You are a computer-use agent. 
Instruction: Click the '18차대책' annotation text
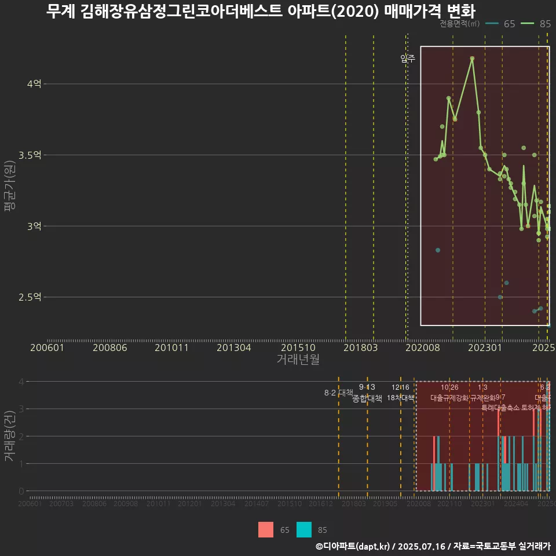(400, 398)
